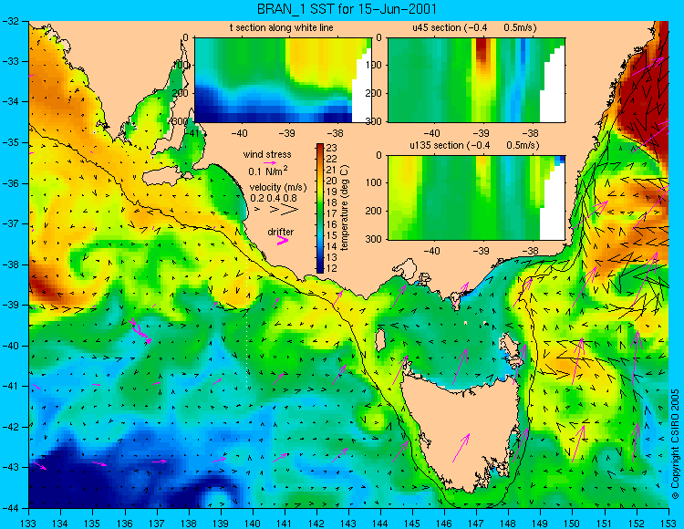684x529 pixels.
Task: Click longitude axis label 149
Action: coord(541,523)
